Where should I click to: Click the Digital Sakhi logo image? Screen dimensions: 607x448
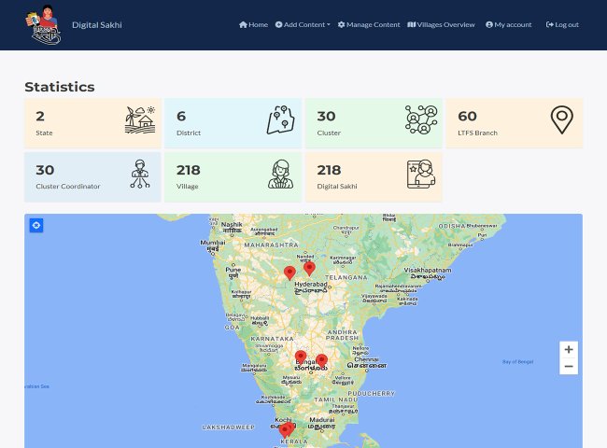[x=43, y=25]
